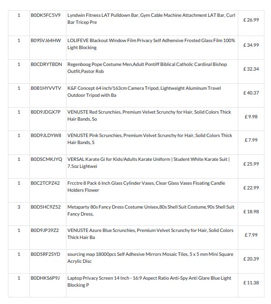
Task: Select the VERSAL Karate Gi description
Action: point(148,163)
